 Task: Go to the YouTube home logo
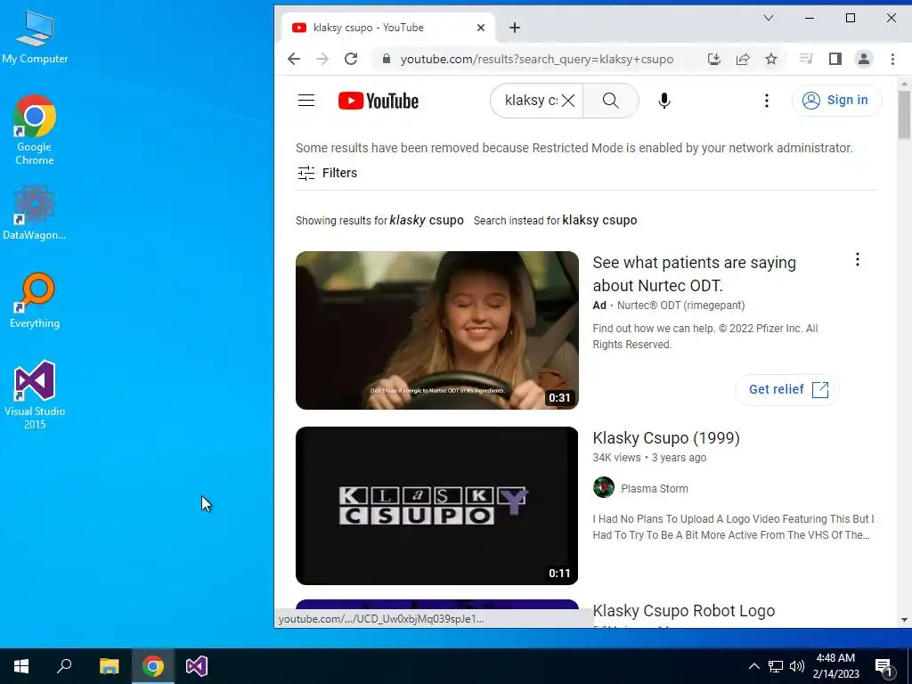[x=378, y=101]
